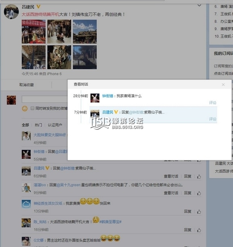The image size is (233, 247).
Task: Click thumbs-up on 潘潘too's comment
Action: [198, 193]
